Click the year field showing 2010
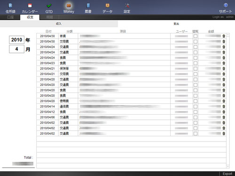This screenshot has width=235, height=176. pos(16,40)
